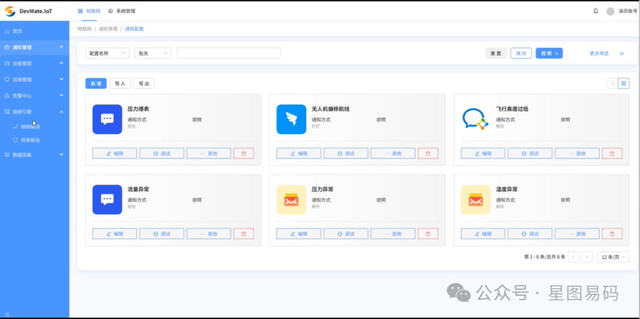Click the email icon on 压力异常 card
This screenshot has width=640, height=319.
point(292,199)
